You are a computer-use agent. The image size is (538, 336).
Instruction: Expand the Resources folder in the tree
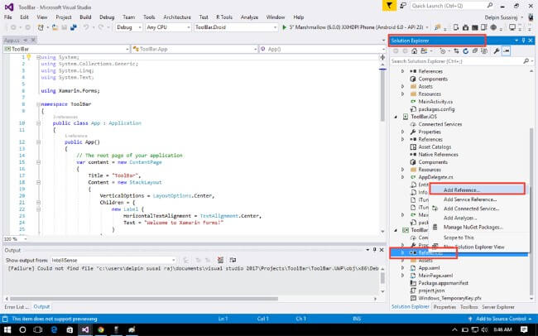(x=403, y=93)
